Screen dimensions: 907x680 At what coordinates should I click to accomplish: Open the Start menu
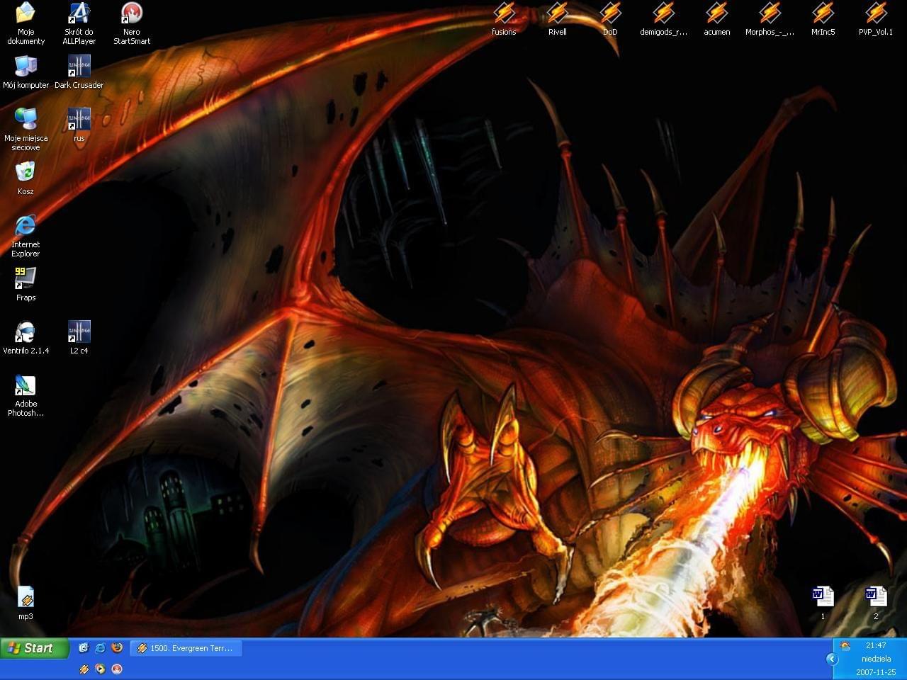[34, 648]
